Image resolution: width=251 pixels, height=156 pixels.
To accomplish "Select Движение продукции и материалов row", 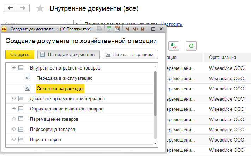I will [x=79, y=98].
